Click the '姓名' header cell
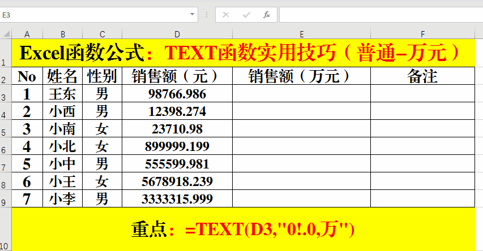The image size is (483, 251). tap(62, 76)
